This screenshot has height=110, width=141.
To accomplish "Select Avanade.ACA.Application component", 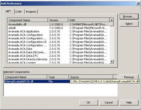I will click(58, 31).
